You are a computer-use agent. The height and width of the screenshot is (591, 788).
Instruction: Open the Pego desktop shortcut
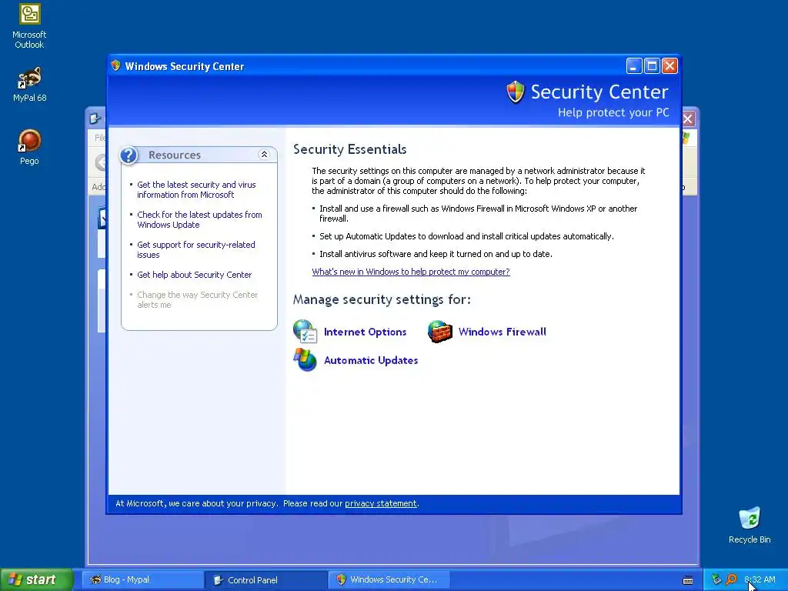tap(29, 147)
